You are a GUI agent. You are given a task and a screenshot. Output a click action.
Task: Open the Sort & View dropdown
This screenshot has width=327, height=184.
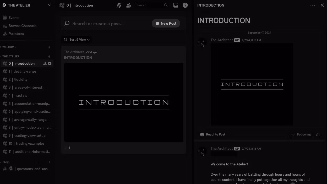click(77, 40)
